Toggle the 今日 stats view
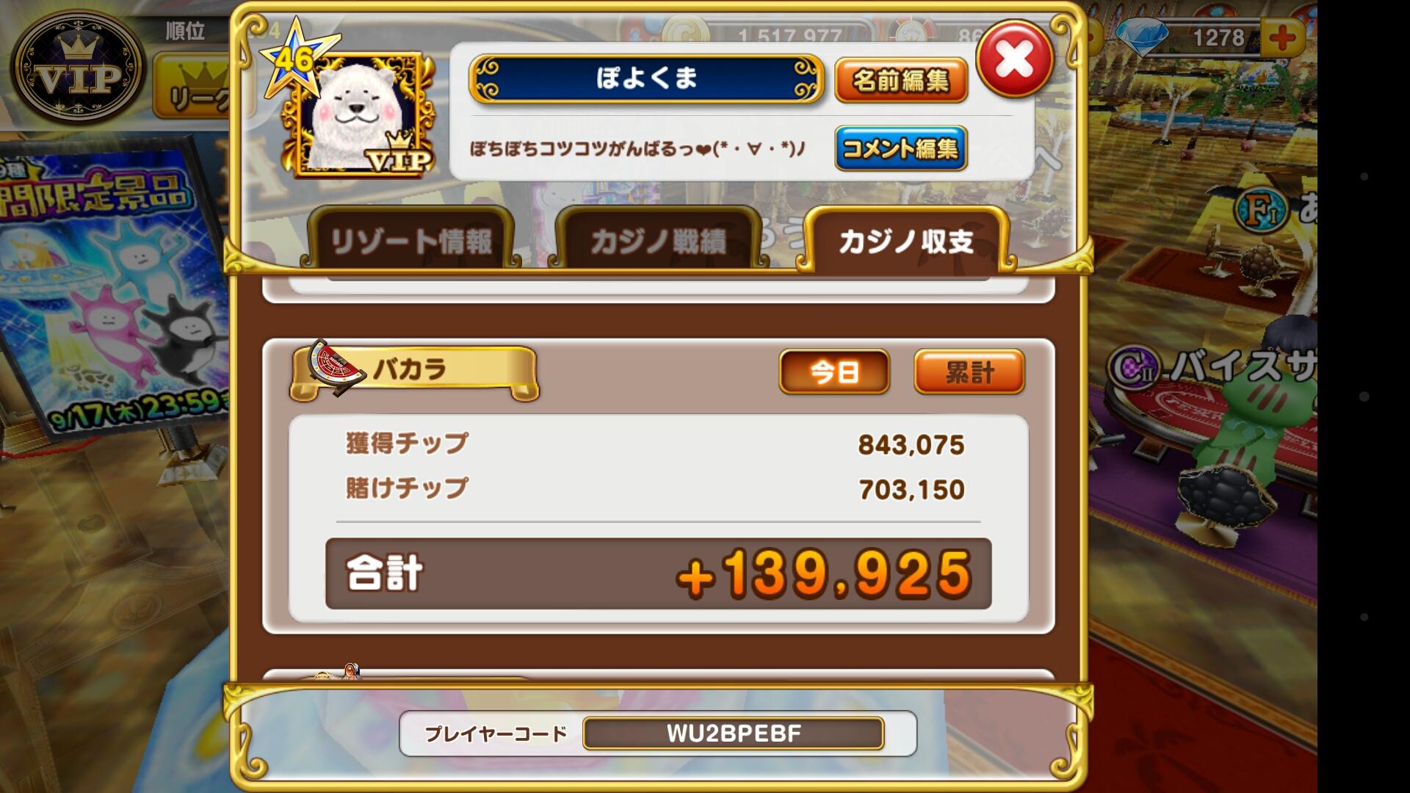1410x793 pixels. click(834, 372)
